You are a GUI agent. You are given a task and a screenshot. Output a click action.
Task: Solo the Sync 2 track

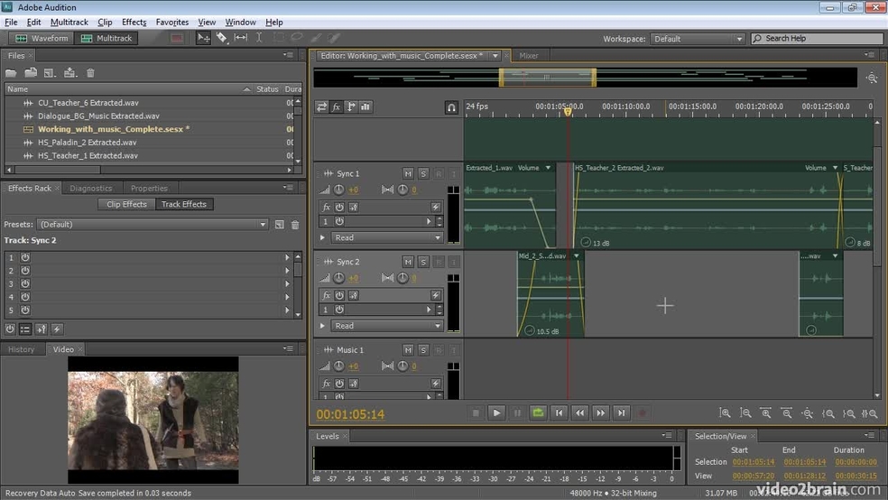coord(423,262)
